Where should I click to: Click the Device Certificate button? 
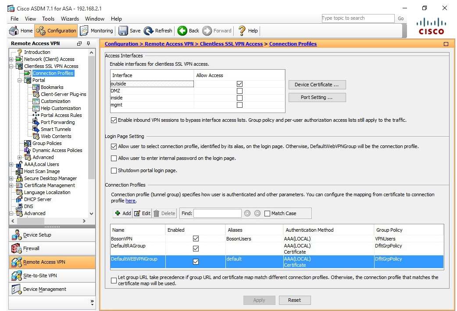tap(317, 85)
